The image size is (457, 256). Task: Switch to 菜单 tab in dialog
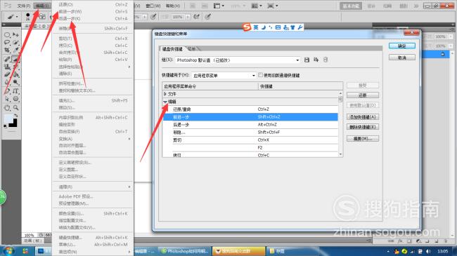tap(191, 49)
